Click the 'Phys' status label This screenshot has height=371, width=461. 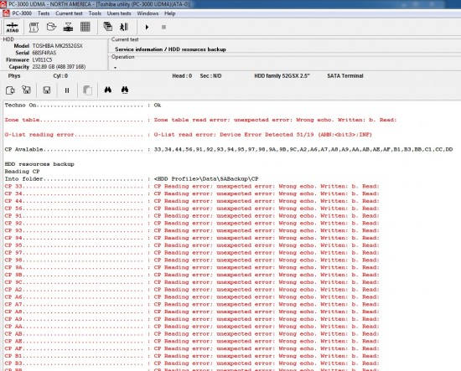[14, 75]
